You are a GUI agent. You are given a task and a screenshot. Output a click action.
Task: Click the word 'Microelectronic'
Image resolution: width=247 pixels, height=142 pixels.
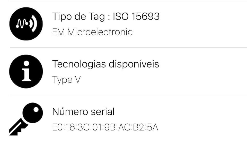100,32
